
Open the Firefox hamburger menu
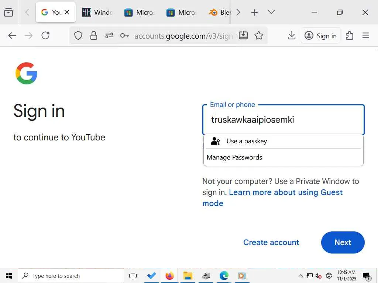tap(366, 36)
